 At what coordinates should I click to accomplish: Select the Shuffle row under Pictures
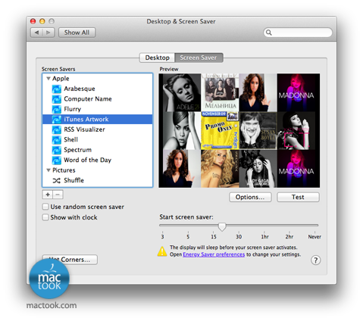pos(98,180)
